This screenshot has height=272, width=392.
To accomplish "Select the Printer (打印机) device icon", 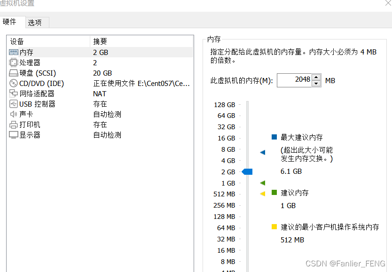I will (x=14, y=124).
